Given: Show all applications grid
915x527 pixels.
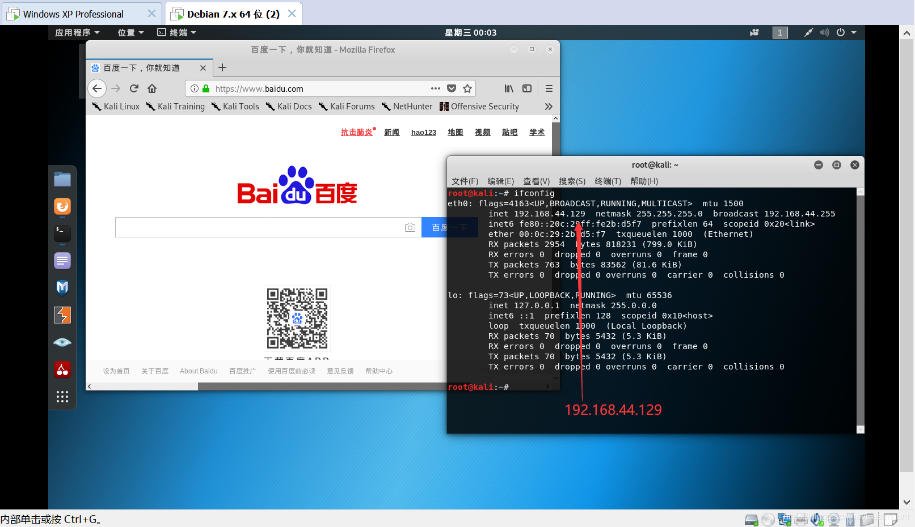Looking at the screenshot, I should click(62, 397).
